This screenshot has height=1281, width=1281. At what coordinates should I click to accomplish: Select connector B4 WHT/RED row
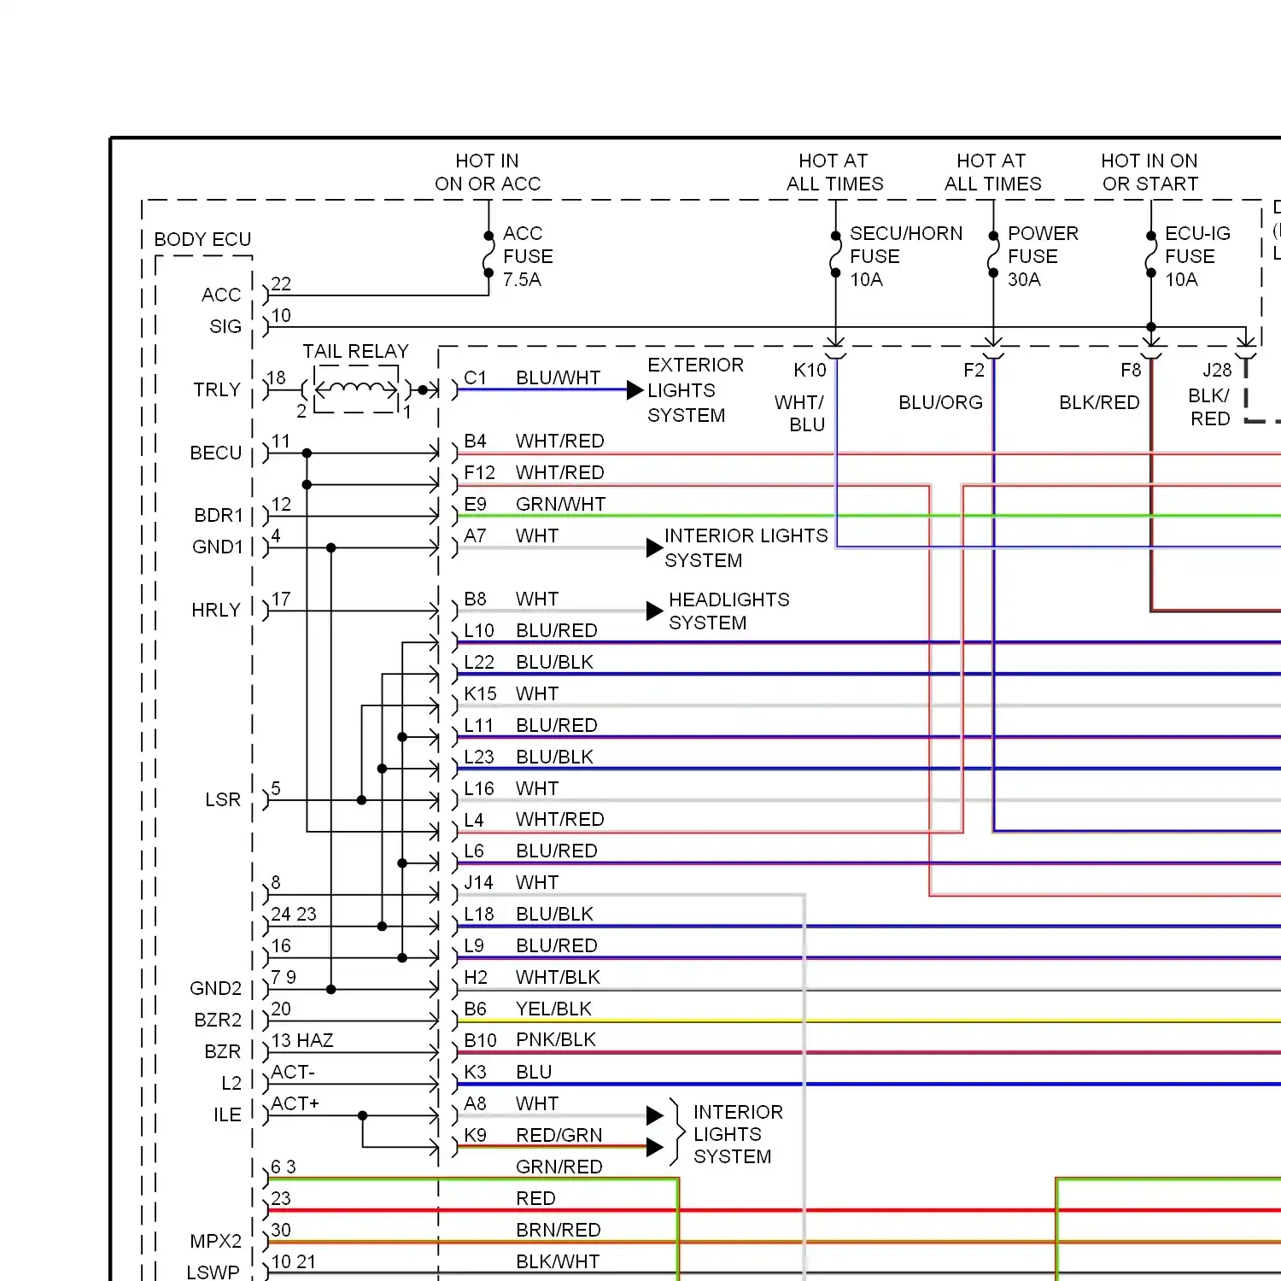[x=534, y=442]
